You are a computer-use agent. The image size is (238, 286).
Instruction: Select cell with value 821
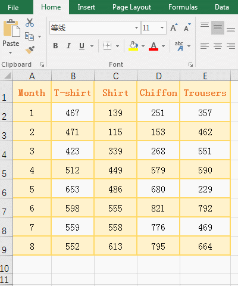158,208
